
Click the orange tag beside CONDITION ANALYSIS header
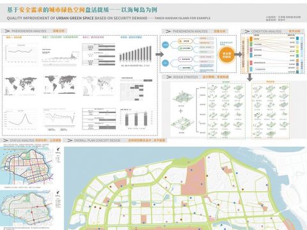[x=294, y=31]
